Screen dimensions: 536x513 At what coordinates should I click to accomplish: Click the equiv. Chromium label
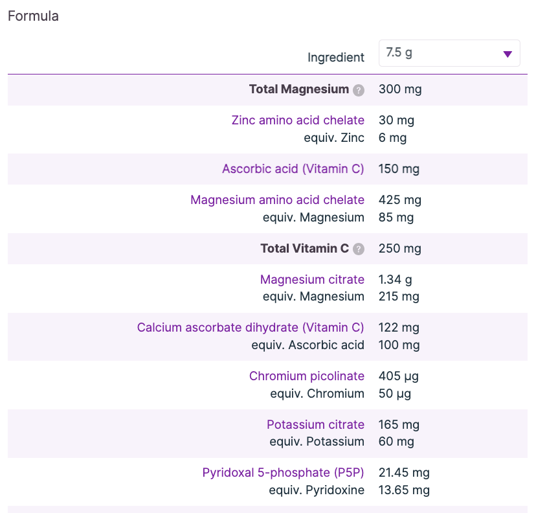317,393
